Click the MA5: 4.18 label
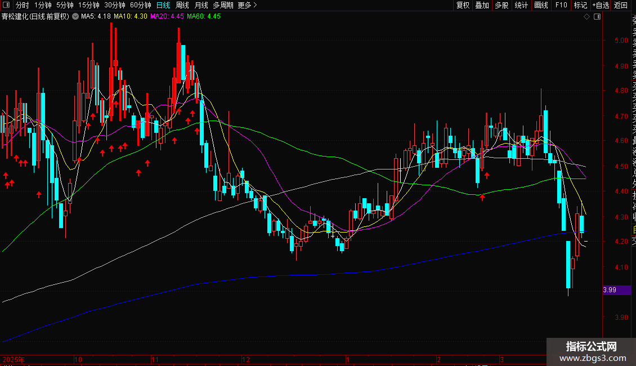This screenshot has width=636, height=366. [x=96, y=16]
